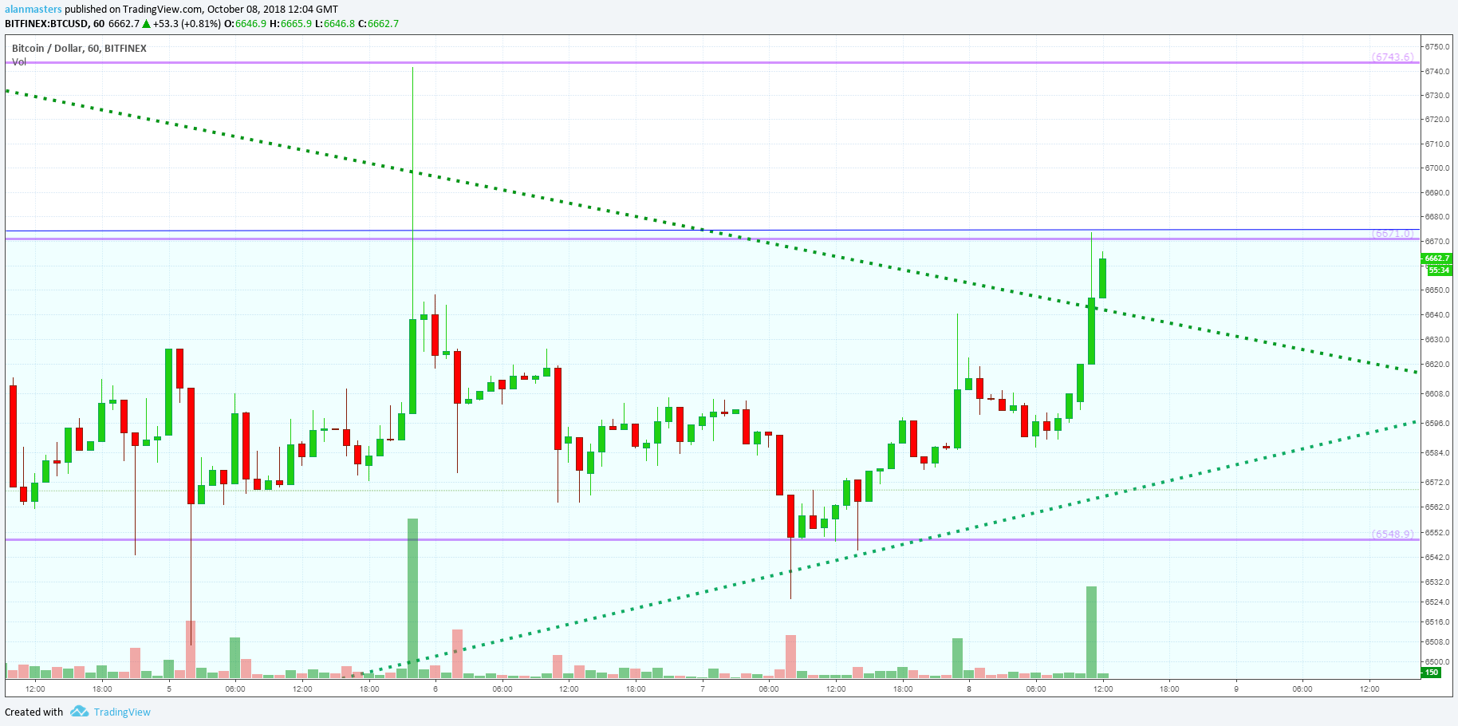The height and width of the screenshot is (726, 1458).
Task: Click the high value 'H:6665.9'
Action: pyautogui.click(x=290, y=24)
